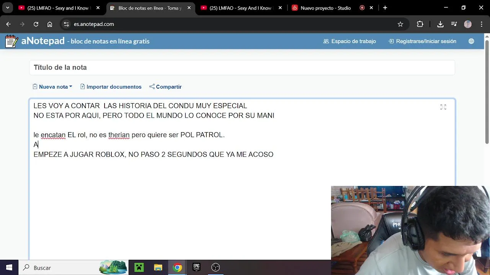This screenshot has height=275, width=490.
Task: Open Minecraft from the taskbar
Action: tap(139, 268)
